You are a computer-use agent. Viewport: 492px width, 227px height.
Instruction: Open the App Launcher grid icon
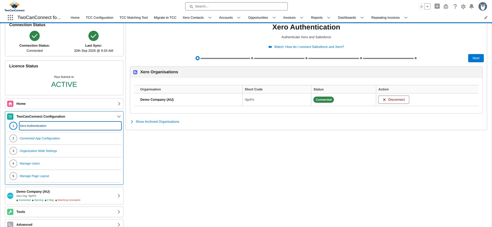click(x=10, y=18)
